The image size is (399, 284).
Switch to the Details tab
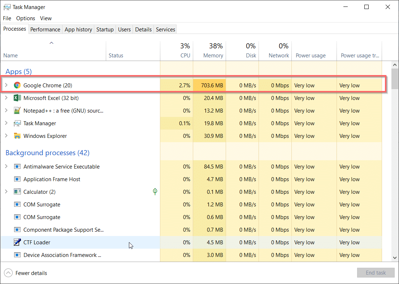pyautogui.click(x=143, y=30)
